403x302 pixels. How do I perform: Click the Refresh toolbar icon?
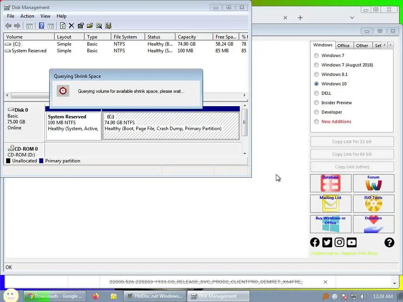tap(63, 26)
